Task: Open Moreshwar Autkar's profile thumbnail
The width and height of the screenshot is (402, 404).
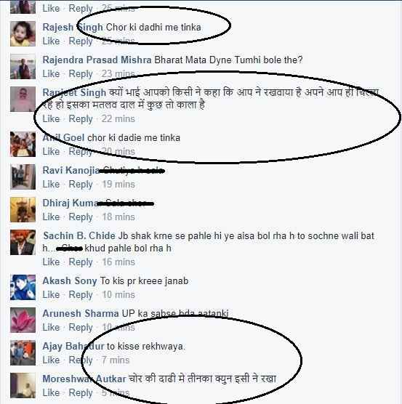Action: [23, 385]
